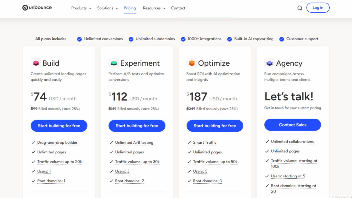Screen dimensions: 352x198
Task: Click the Optimize plan orange icon
Action: click(191, 63)
